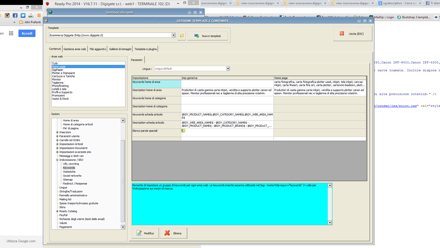
Task: Click the Nuovo template button
Action: pos(208,36)
